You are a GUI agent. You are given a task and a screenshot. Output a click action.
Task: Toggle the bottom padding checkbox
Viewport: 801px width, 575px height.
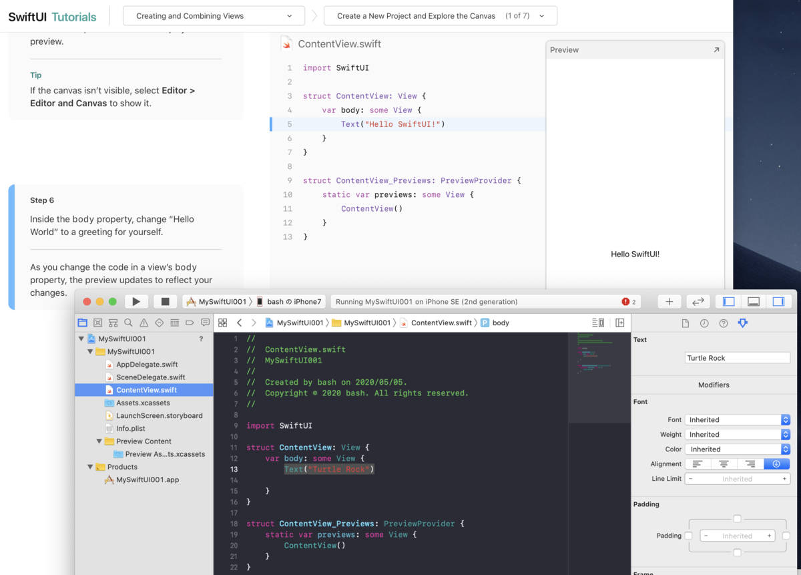click(737, 552)
